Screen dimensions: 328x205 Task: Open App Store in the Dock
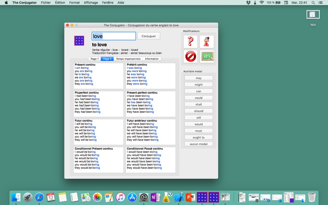[132, 197]
